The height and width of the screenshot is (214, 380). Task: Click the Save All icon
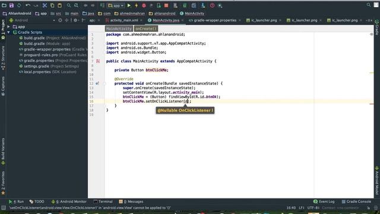pos(11,5)
